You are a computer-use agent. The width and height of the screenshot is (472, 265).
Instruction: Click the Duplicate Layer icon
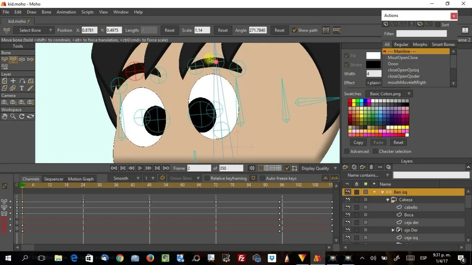pos(354,167)
